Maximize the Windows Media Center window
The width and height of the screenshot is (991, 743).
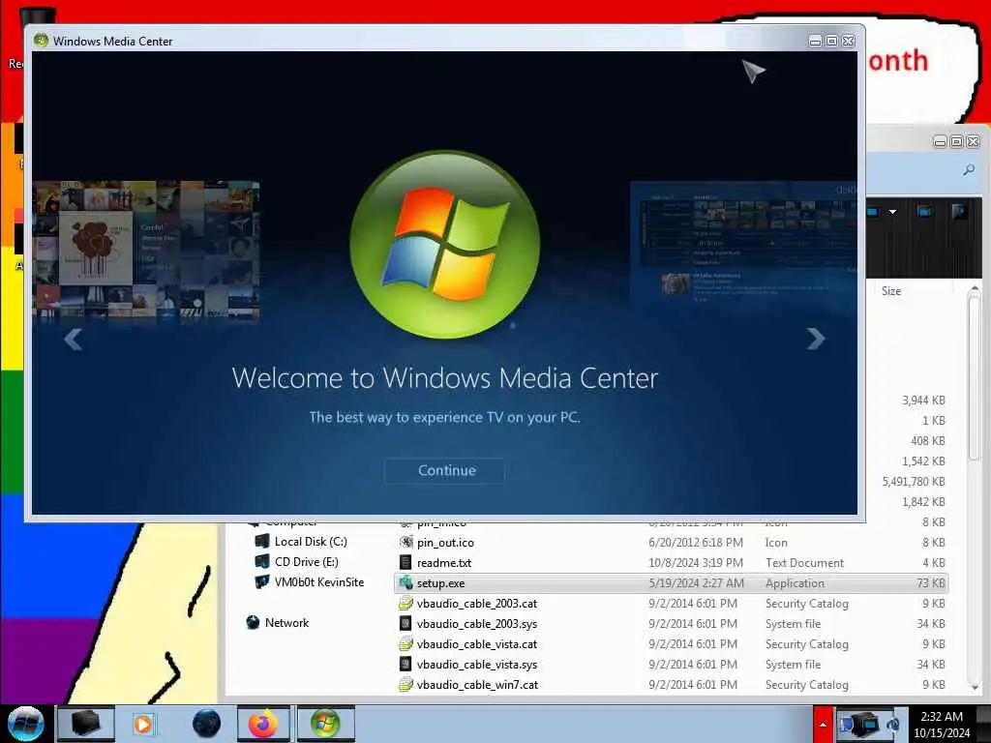point(831,41)
